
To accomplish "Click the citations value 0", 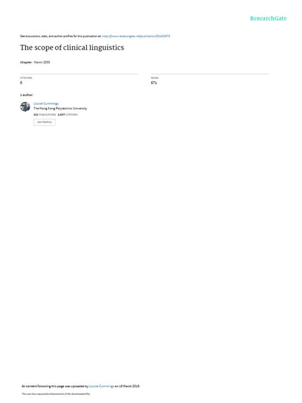I will click(21, 83).
